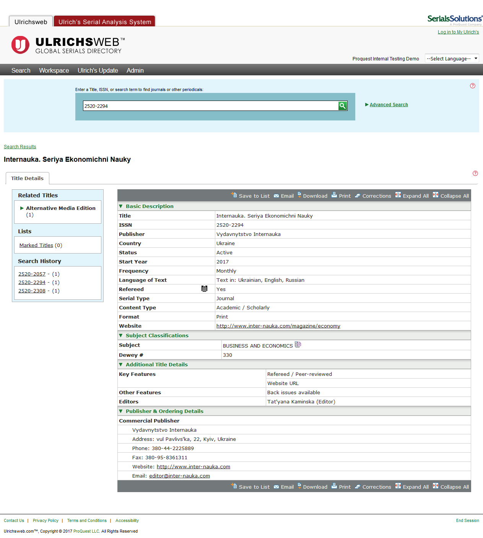Collapse the Subject Classifications section
483x538 pixels.
click(x=121, y=335)
